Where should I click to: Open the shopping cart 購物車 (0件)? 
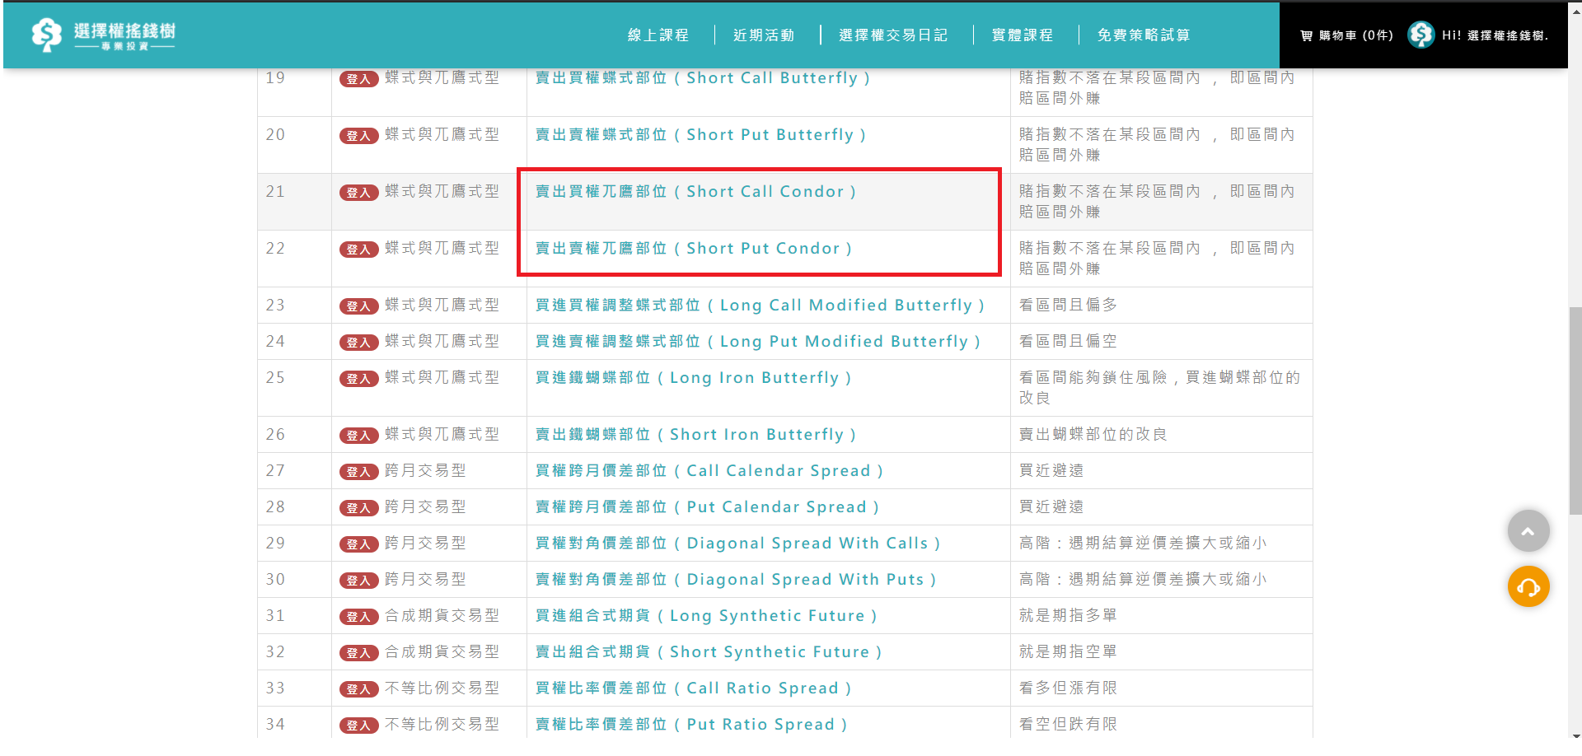[1346, 35]
